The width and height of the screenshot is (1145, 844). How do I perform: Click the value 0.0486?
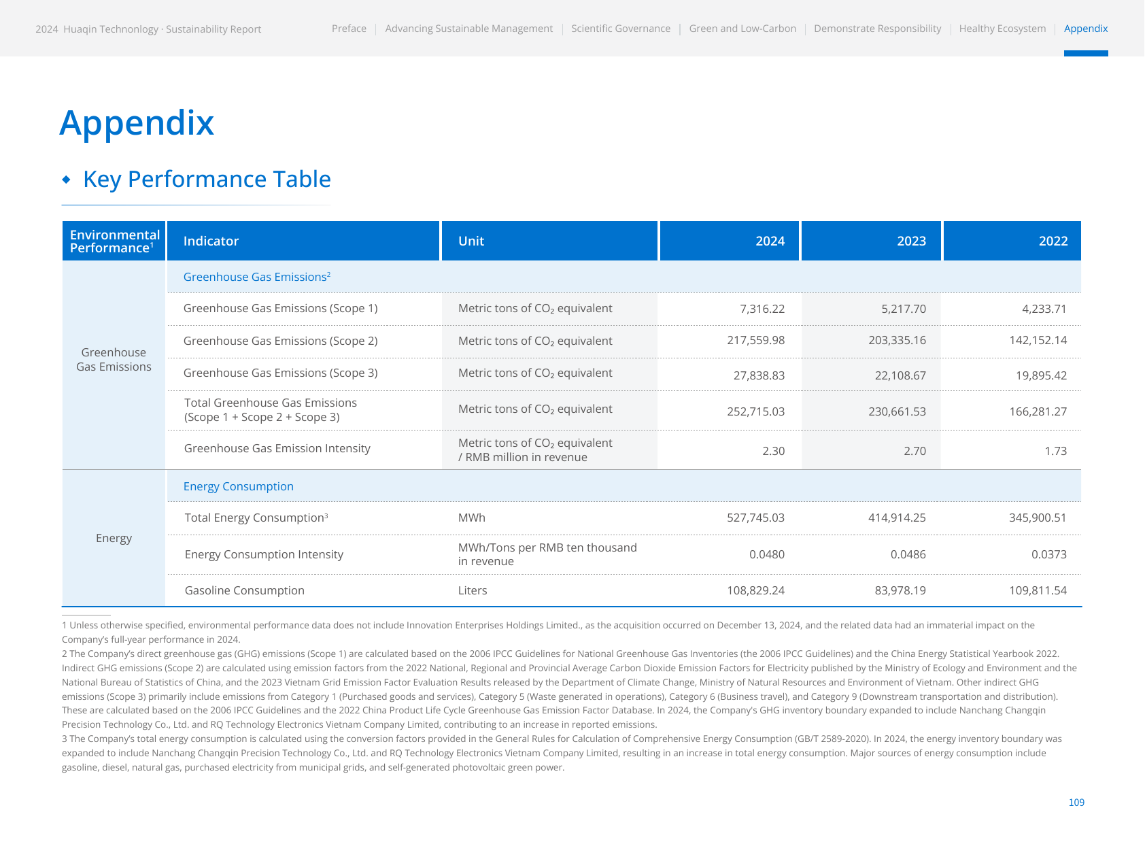(908, 554)
